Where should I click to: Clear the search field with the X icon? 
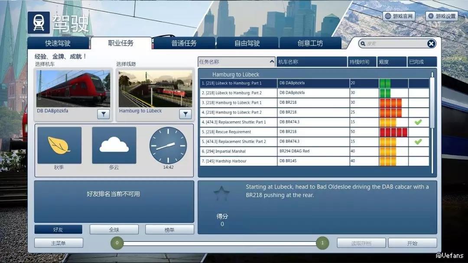pos(431,43)
